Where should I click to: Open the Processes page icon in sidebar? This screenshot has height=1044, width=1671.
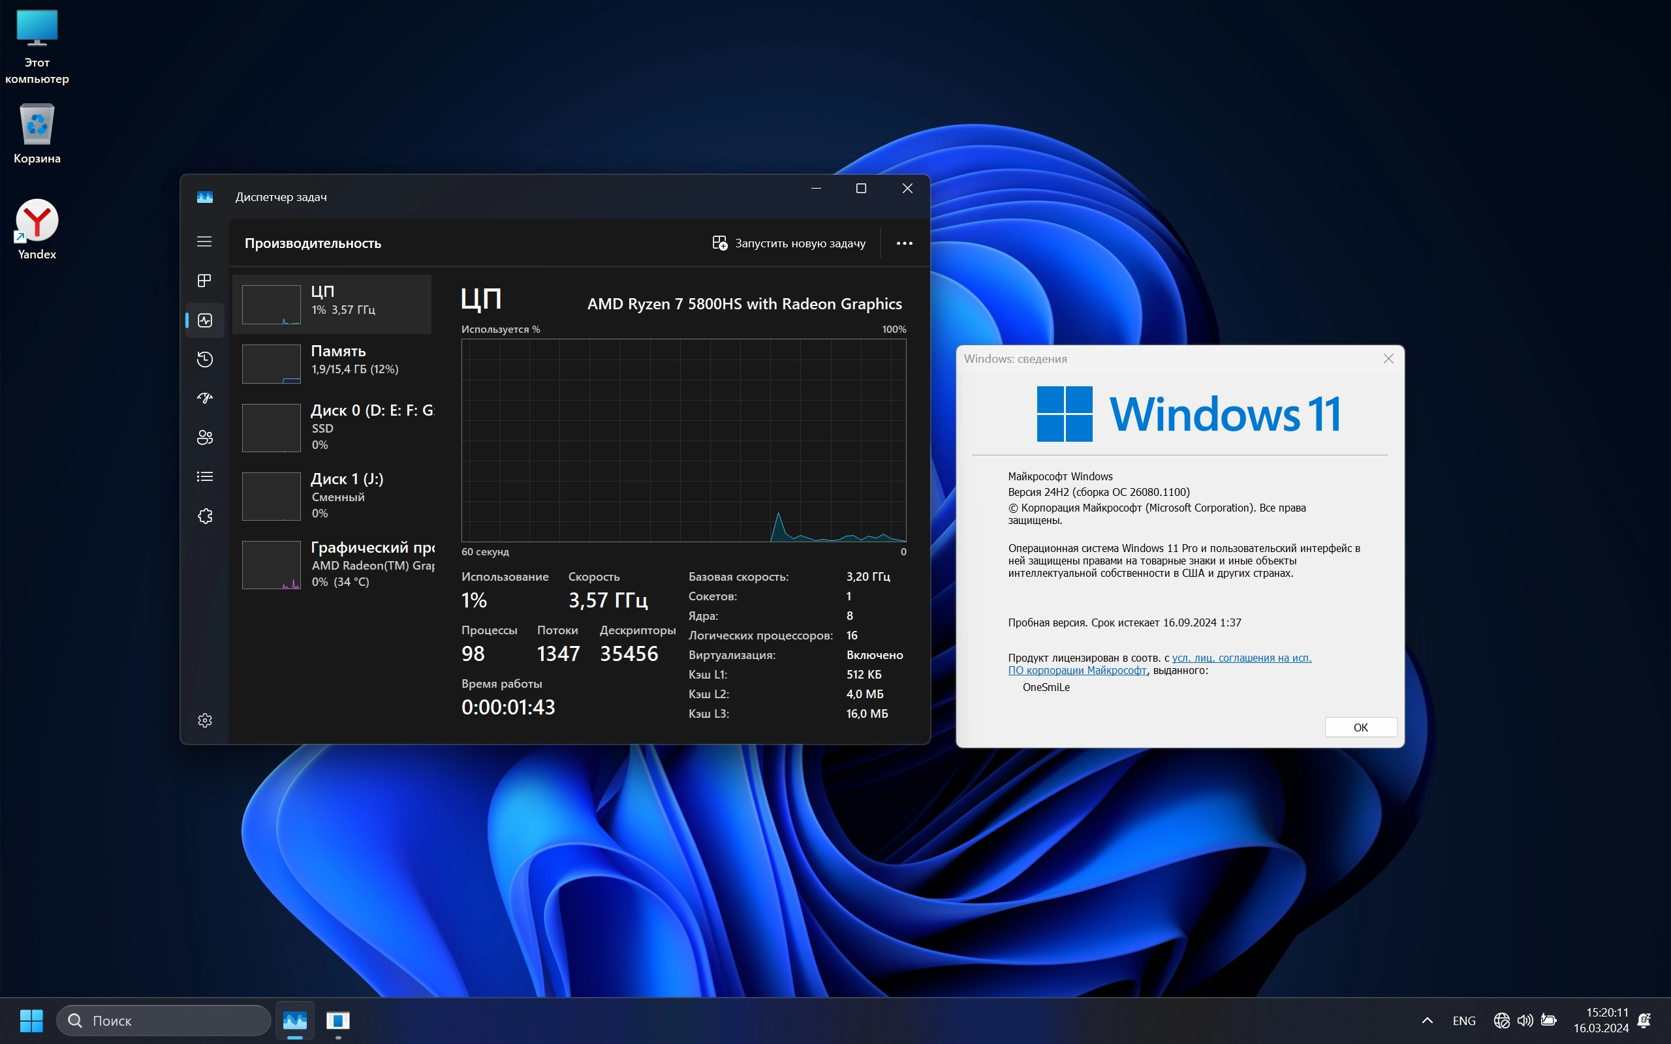pos(204,281)
